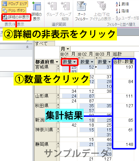Expand the 秋田県 row with plus

pos(58,105)
